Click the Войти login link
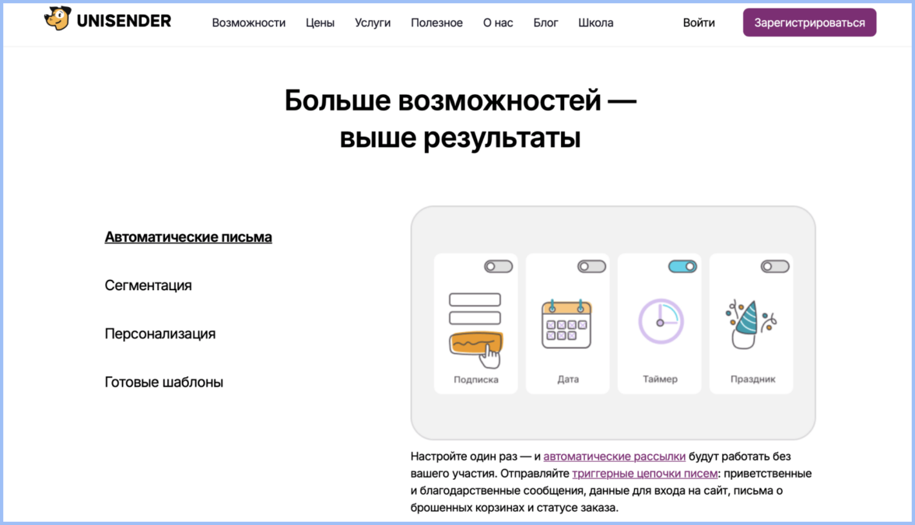The image size is (915, 525). click(699, 23)
